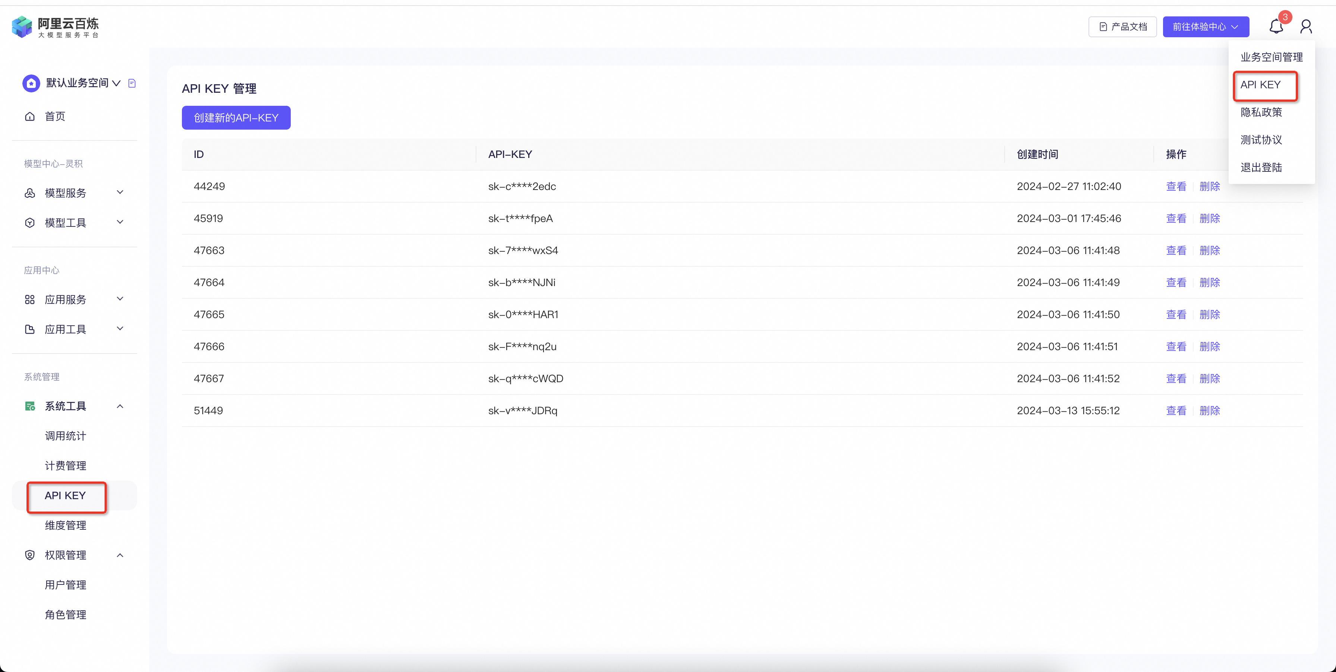Image resolution: width=1336 pixels, height=672 pixels.
Task: Click the default workspace purple icon
Action: pyautogui.click(x=31, y=83)
